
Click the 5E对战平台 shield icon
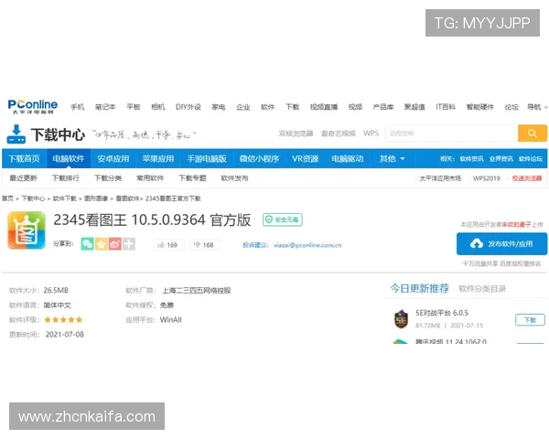click(402, 319)
